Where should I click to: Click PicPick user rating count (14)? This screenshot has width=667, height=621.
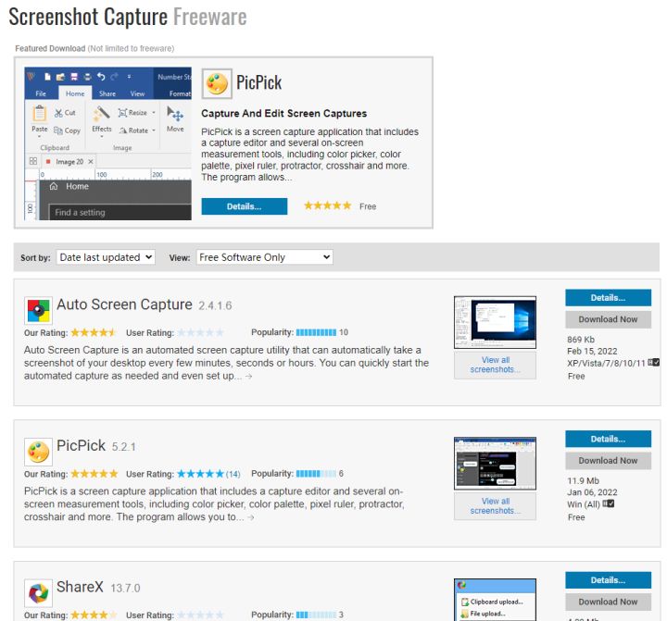233,474
